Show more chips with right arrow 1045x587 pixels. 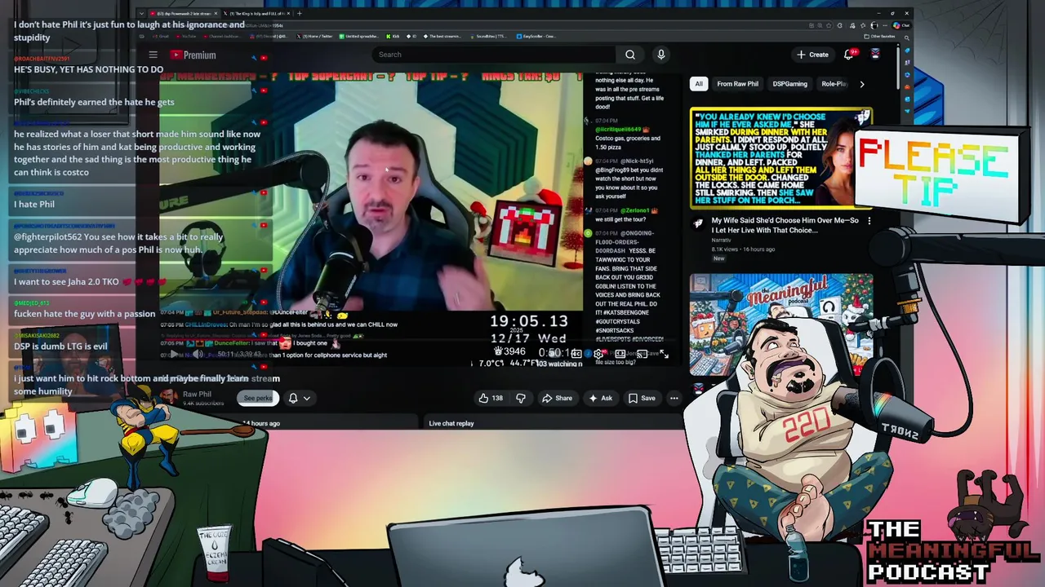862,84
